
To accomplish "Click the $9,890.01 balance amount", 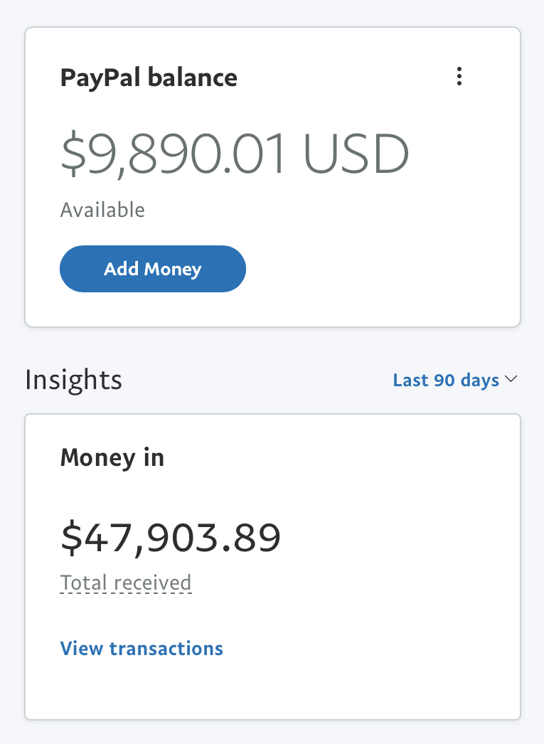I will point(174,154).
